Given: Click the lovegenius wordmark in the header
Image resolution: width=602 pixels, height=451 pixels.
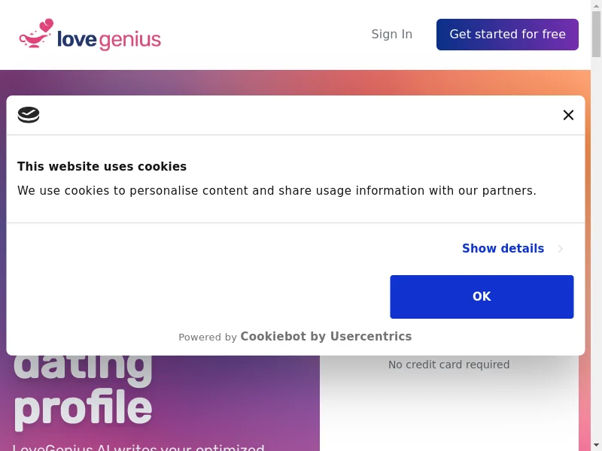Looking at the screenshot, I should [109, 40].
